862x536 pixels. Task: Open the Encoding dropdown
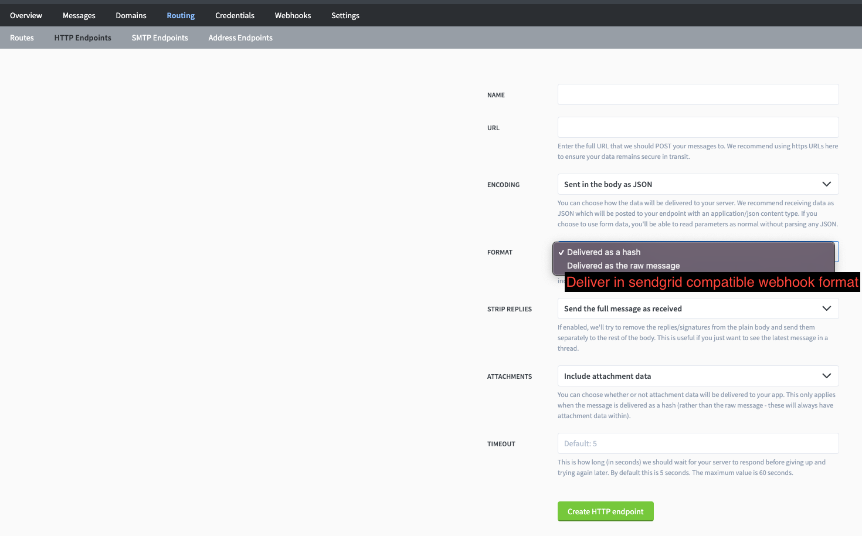coord(698,184)
